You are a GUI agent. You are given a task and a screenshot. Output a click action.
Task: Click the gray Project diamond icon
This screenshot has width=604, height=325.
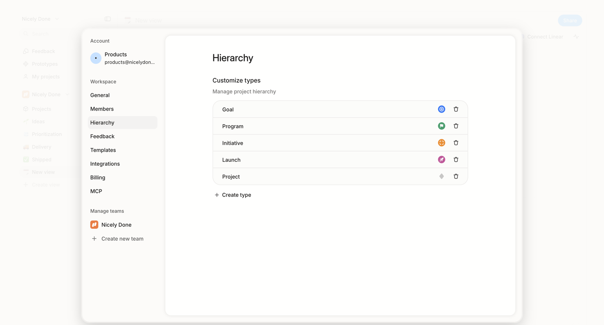(441, 176)
